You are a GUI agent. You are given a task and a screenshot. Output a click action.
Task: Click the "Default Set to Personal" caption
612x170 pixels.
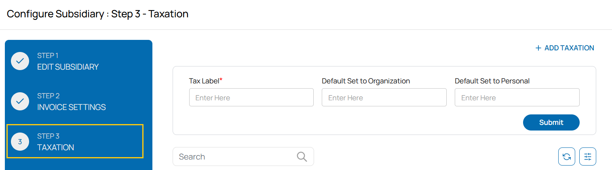(492, 81)
